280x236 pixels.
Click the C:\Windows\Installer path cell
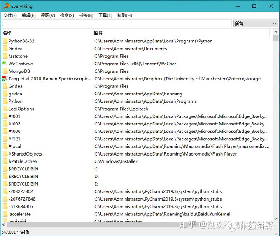(116, 161)
